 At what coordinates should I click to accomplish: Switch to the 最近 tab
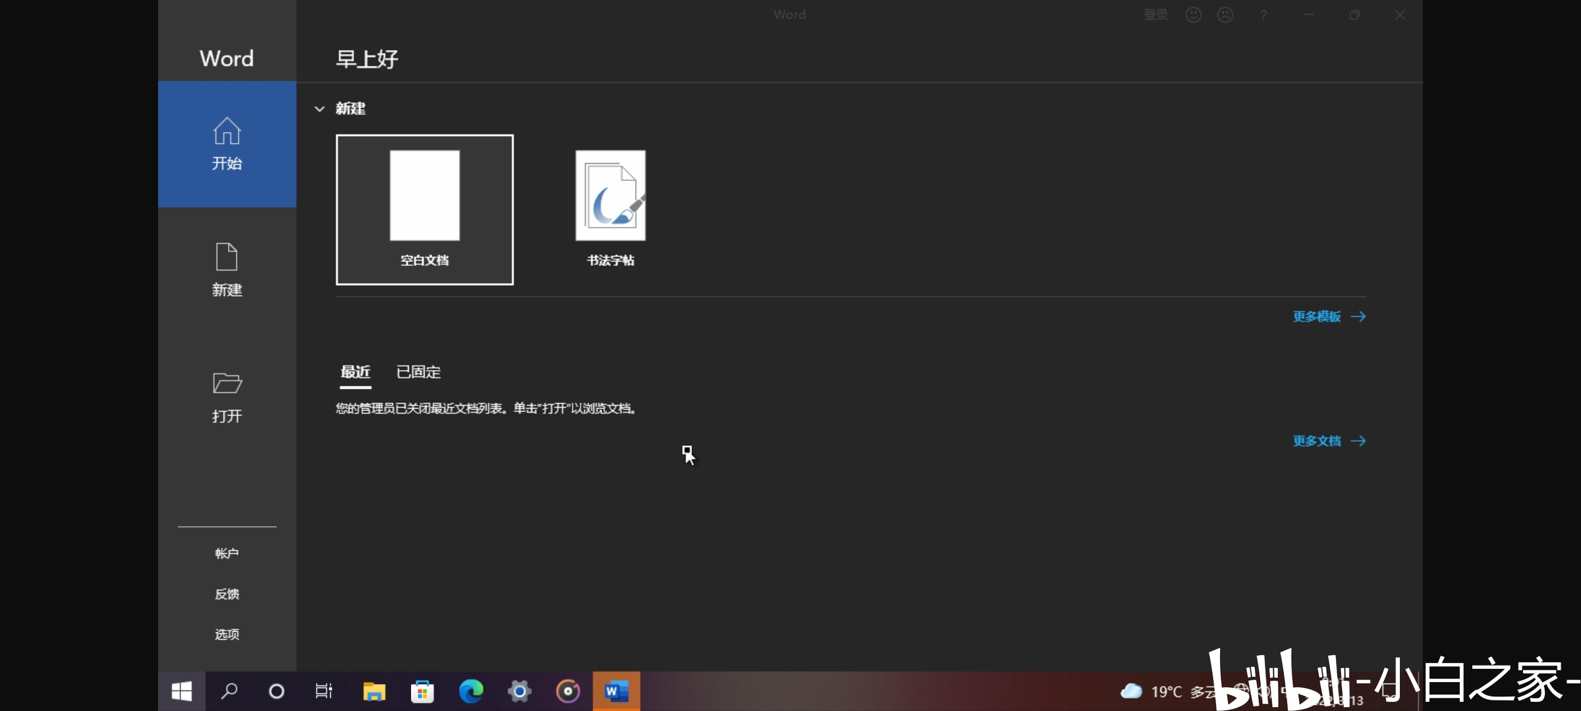click(x=355, y=372)
